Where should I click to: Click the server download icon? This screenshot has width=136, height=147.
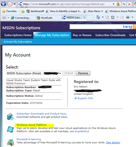point(10,117)
